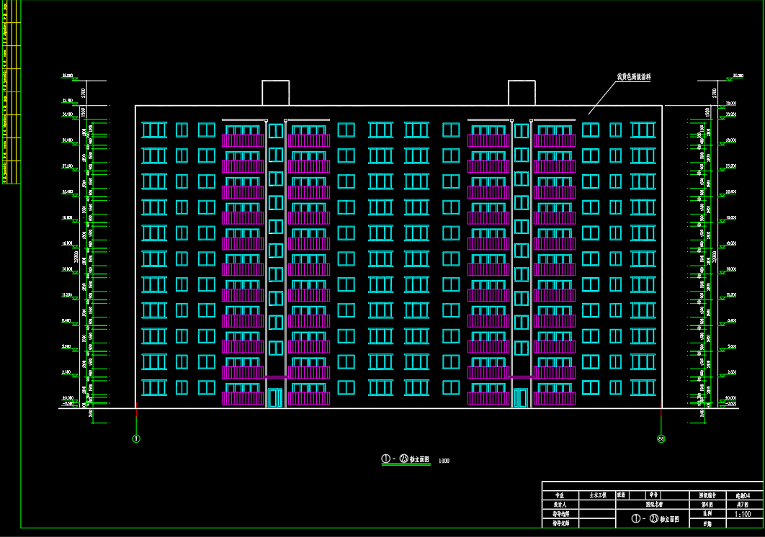
Task: Select the 日期 label in the title block
Action: (703, 525)
